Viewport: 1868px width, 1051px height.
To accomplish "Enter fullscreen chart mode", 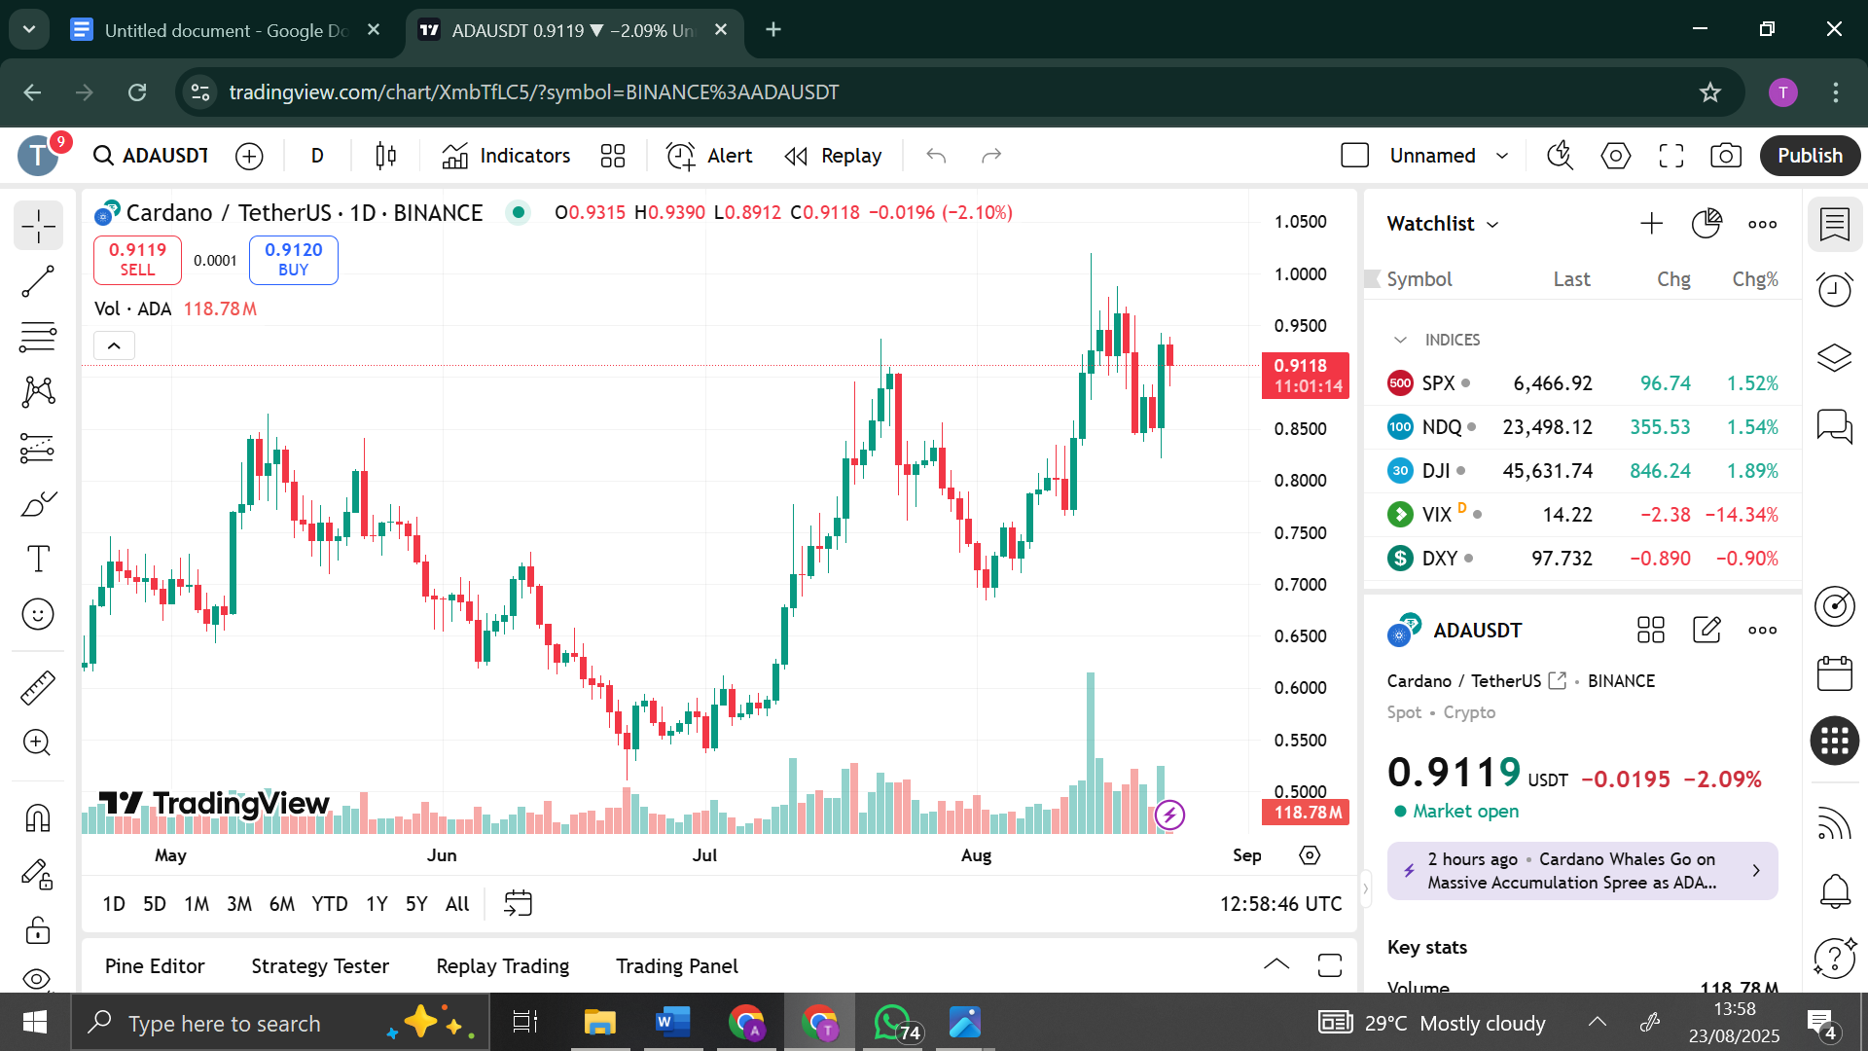I will pyautogui.click(x=1671, y=156).
